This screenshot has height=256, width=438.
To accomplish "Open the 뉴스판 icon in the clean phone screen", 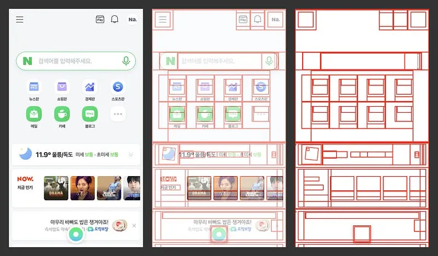I will [34, 87].
